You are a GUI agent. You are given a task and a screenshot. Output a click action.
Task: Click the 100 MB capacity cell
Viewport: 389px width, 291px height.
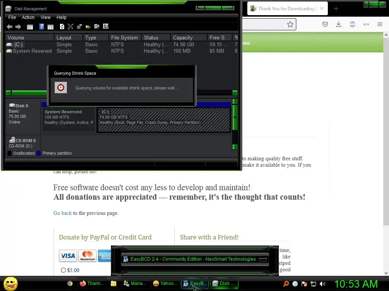coord(182,51)
